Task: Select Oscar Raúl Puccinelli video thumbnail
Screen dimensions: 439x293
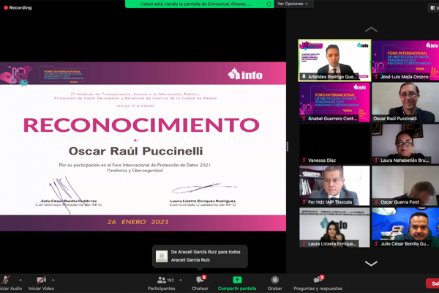Action: coord(405,102)
